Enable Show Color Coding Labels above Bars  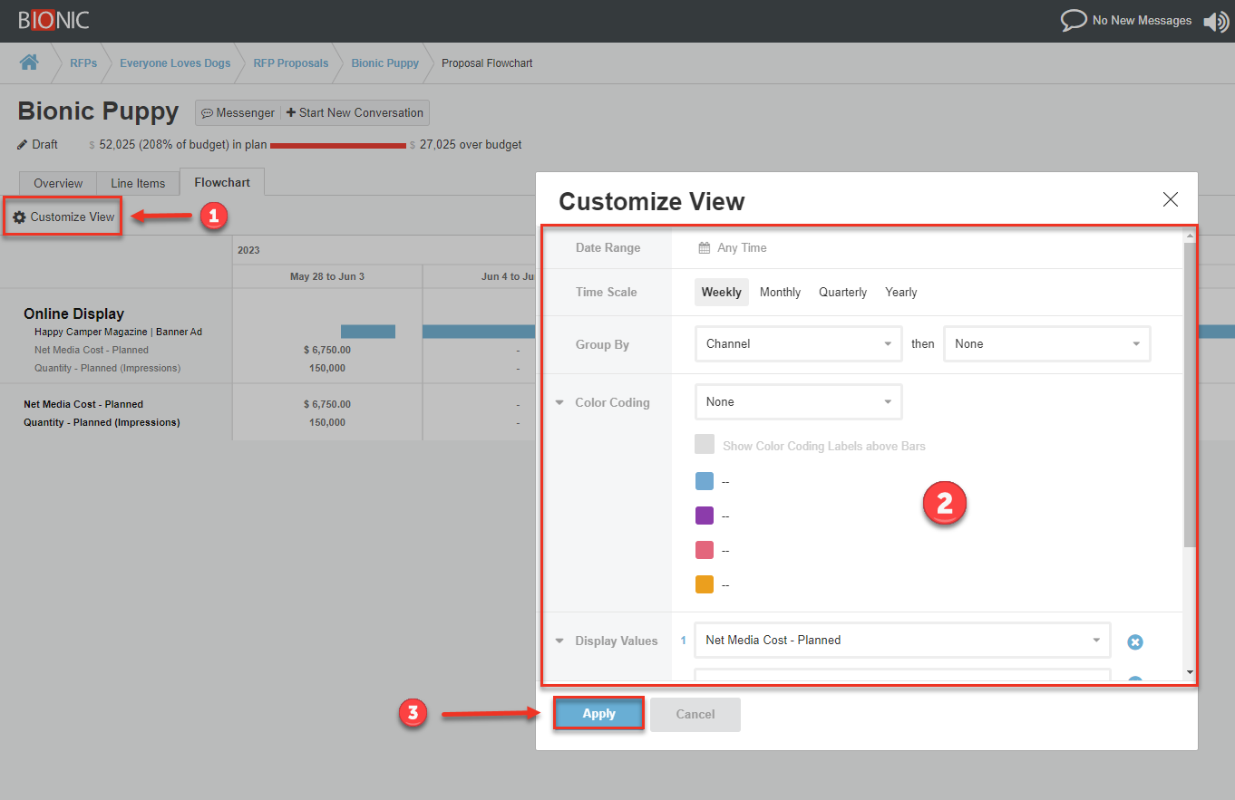pyautogui.click(x=705, y=445)
